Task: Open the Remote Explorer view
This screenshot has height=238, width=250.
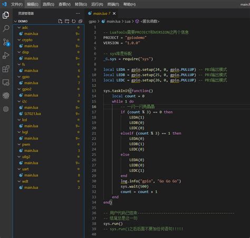Action: click(x=6, y=82)
